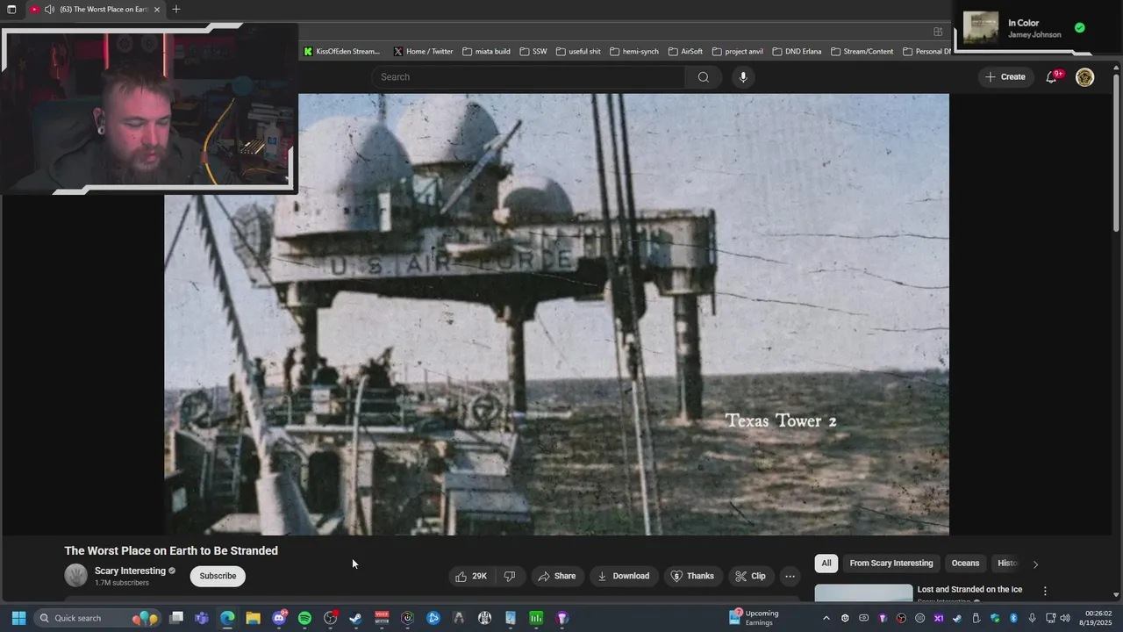Open Discord from taskbar
This screenshot has width=1123, height=632.
(x=279, y=618)
